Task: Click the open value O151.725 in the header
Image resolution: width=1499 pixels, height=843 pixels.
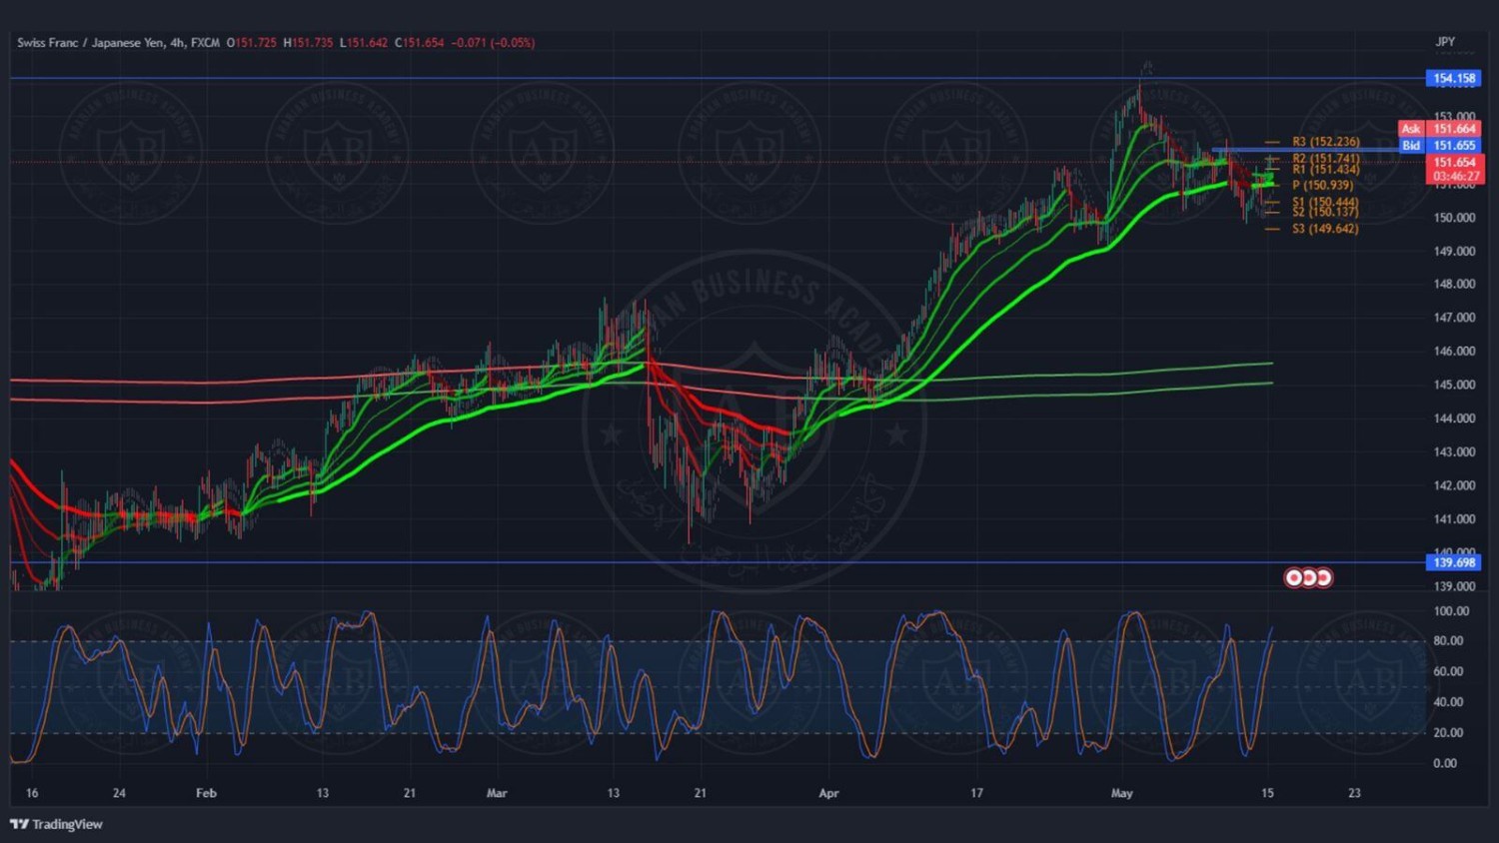Action: tap(252, 43)
